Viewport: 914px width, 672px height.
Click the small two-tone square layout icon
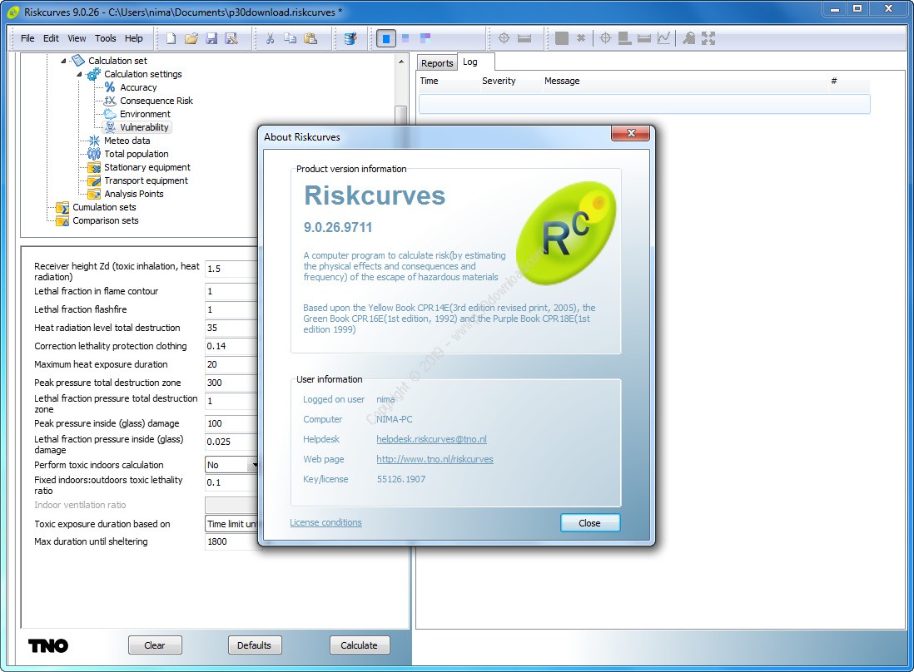point(405,38)
